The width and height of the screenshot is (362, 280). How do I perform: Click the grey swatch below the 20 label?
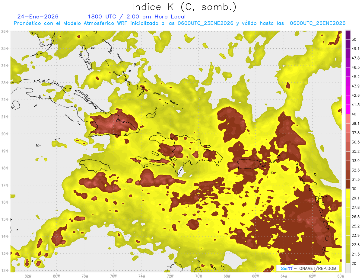348,268
